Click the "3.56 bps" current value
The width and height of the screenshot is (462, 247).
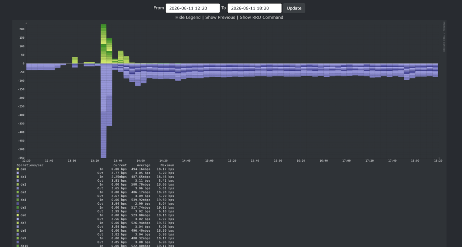coord(120,219)
